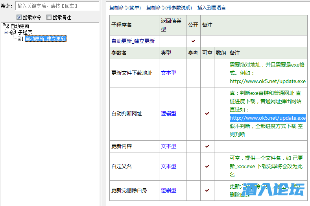Click the 可空 checkmark in 更新内容 row
Viewport: 310px width, 206px height.
[207, 146]
